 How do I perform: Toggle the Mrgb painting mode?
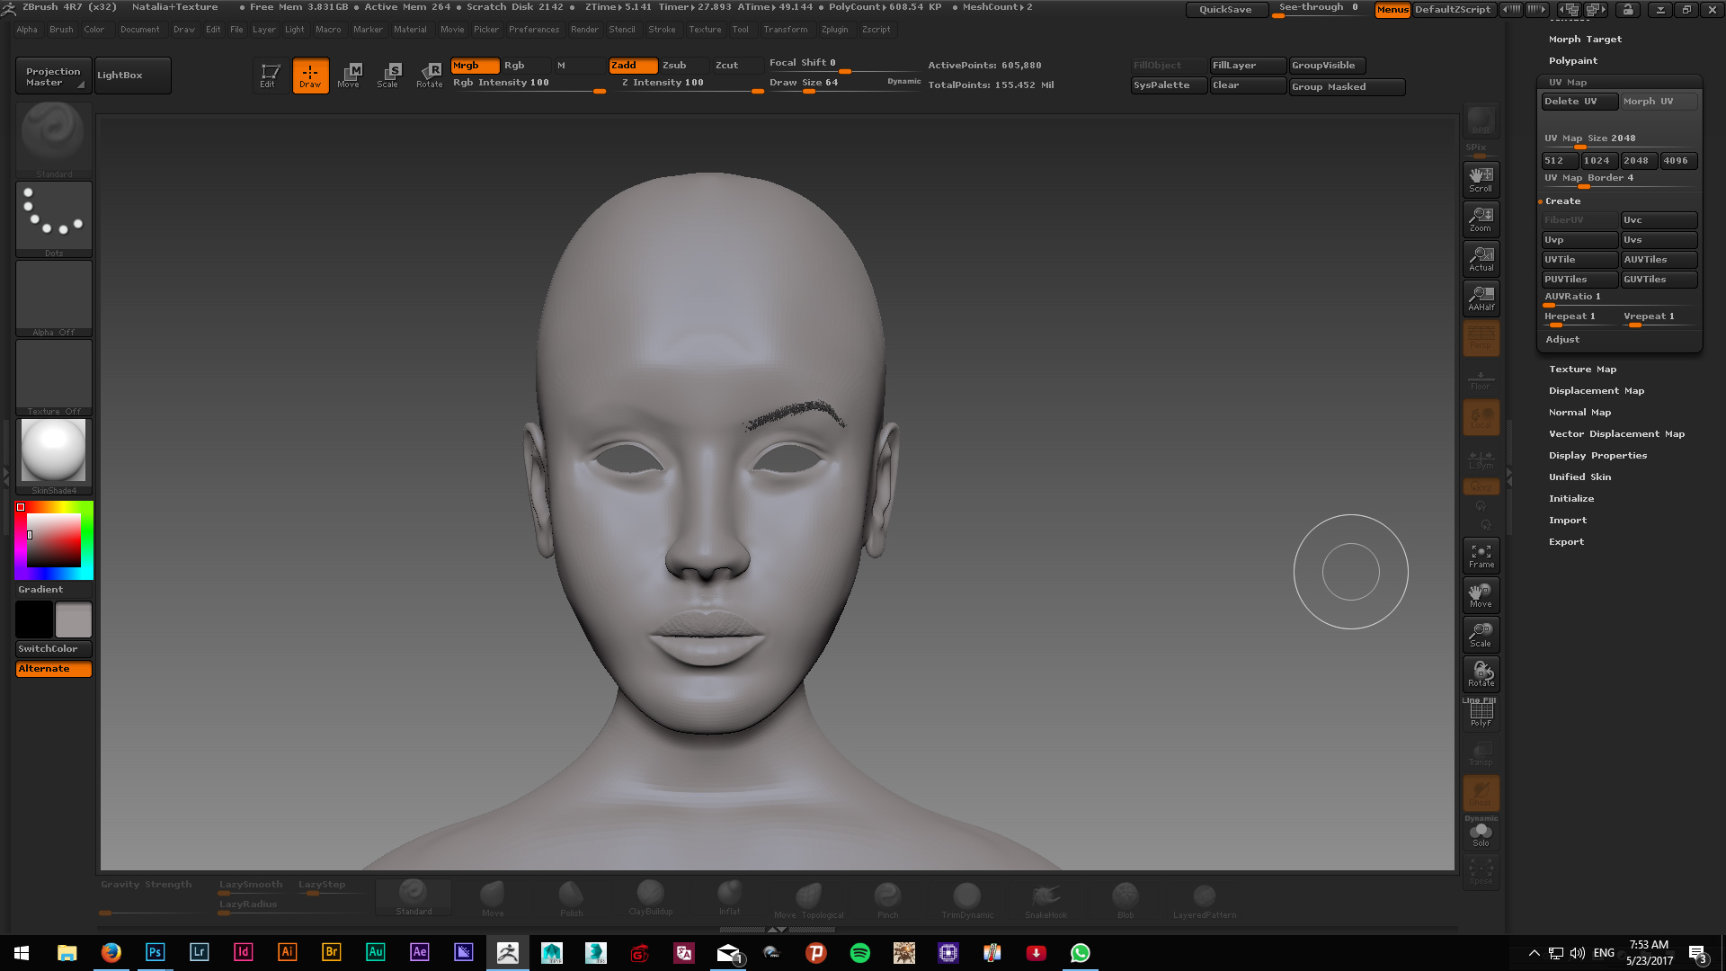(475, 66)
